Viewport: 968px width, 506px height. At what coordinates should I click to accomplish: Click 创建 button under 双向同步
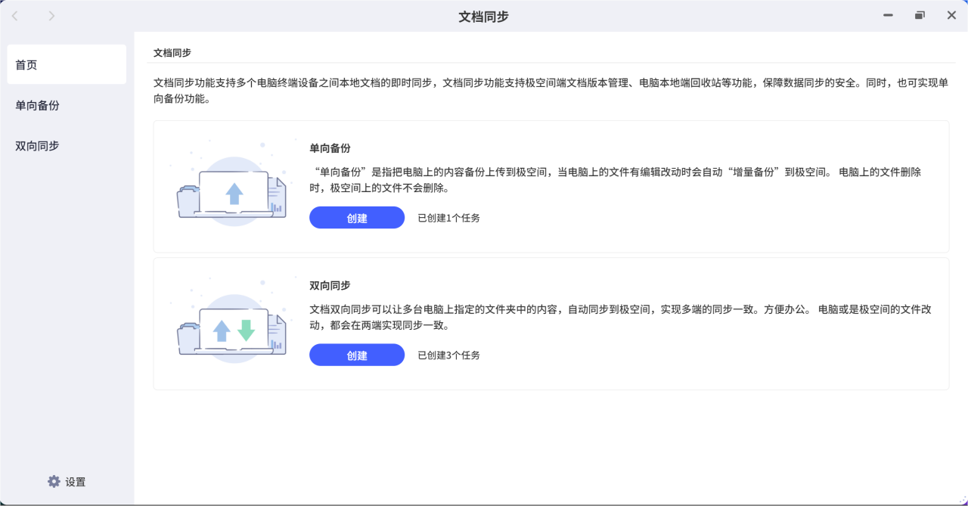[357, 355]
